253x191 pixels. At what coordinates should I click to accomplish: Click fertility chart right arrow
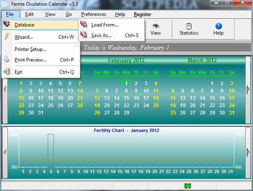point(248,152)
